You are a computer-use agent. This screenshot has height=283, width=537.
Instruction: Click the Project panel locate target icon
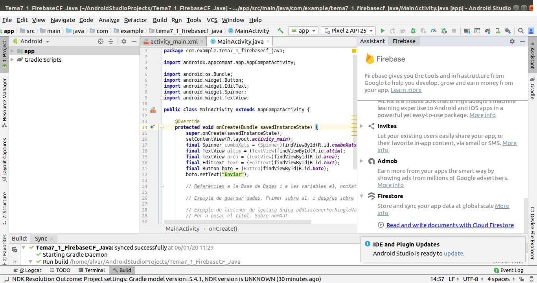click(101, 41)
